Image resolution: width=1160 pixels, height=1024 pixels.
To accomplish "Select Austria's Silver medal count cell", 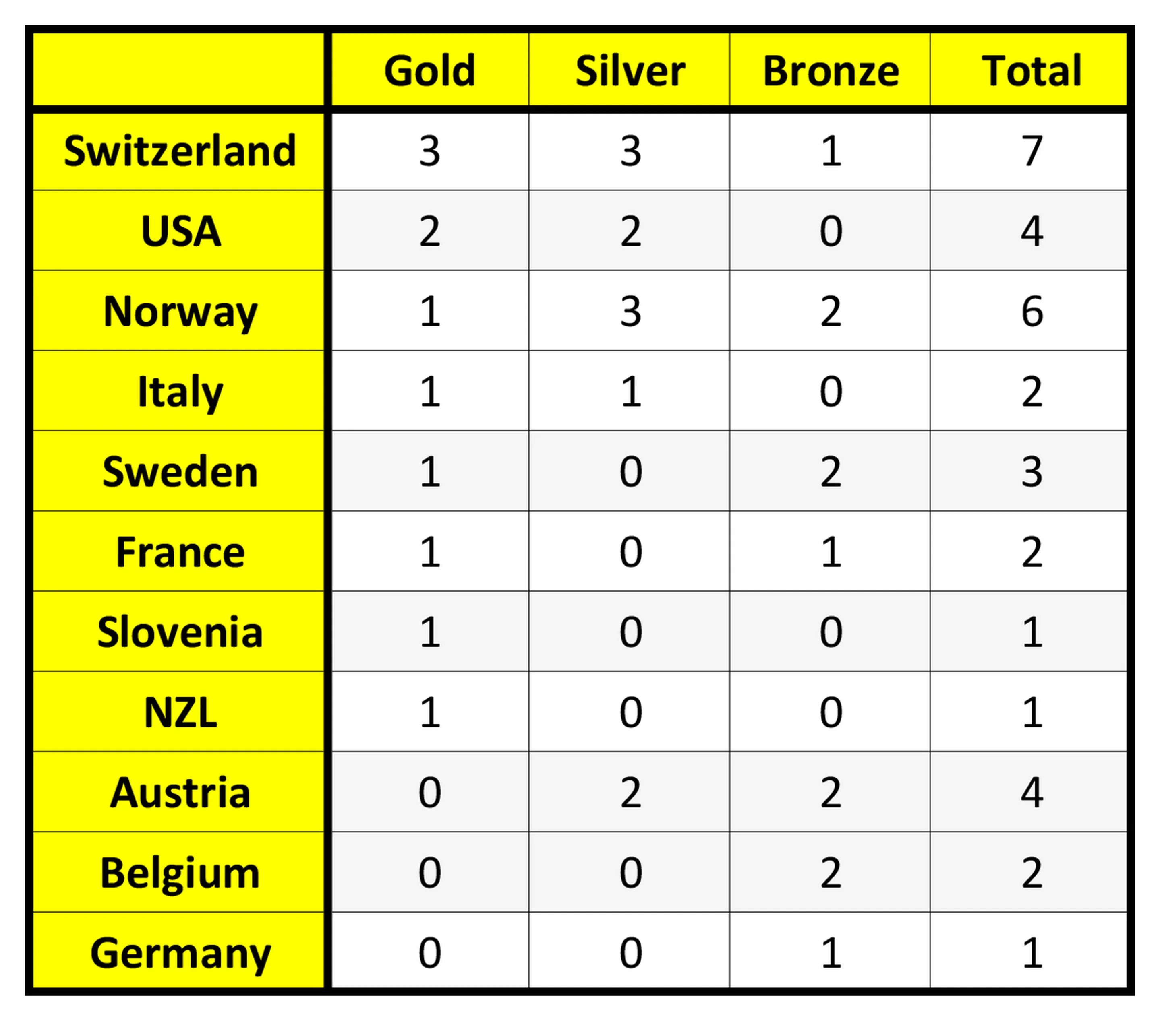I will point(630,793).
